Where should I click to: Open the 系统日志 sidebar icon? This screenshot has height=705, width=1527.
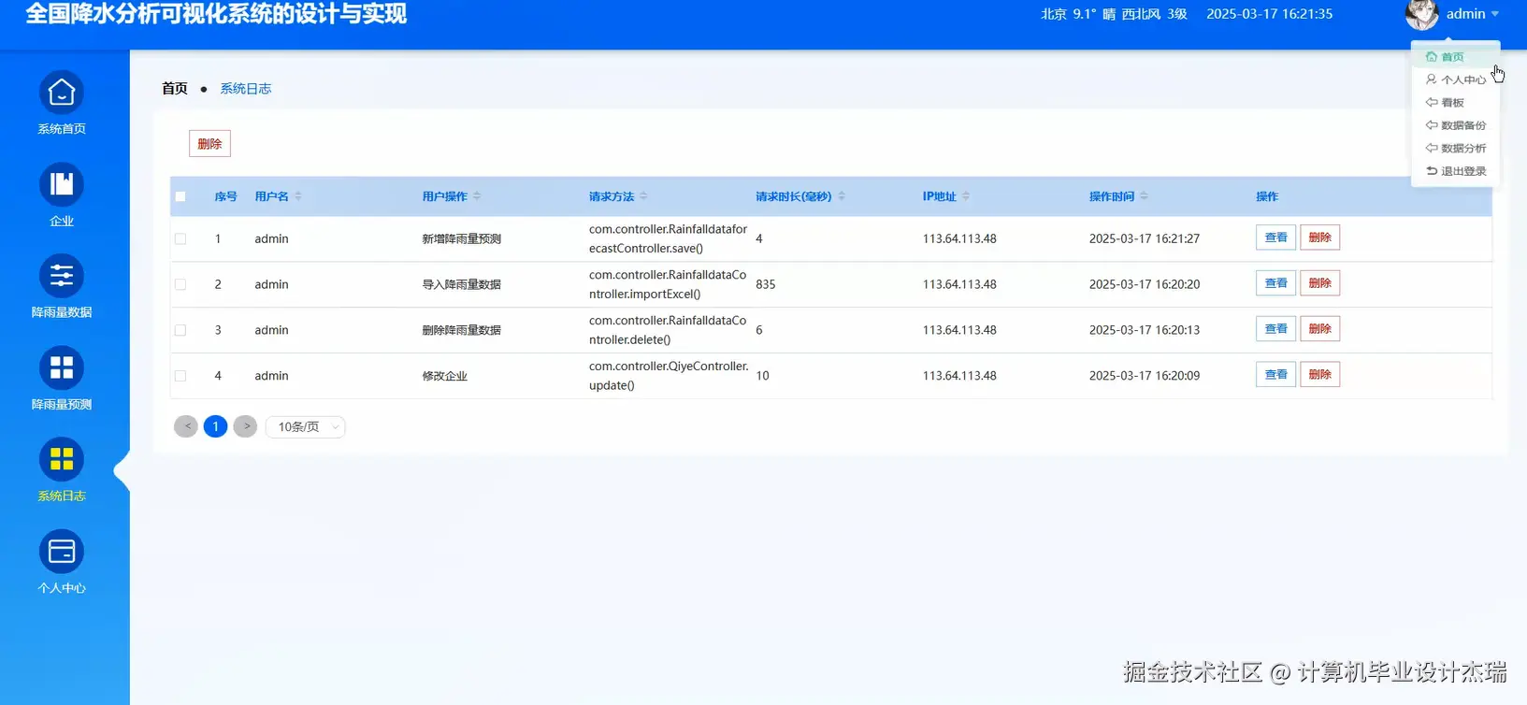pyautogui.click(x=62, y=460)
